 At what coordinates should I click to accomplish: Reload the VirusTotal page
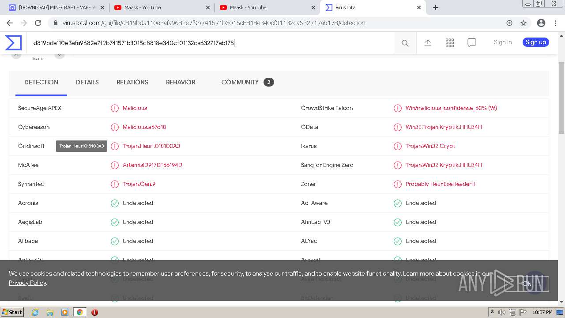point(38,23)
